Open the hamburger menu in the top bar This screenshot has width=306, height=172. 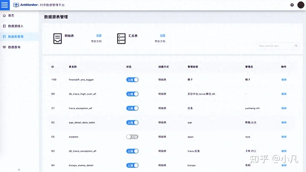coord(4,5)
